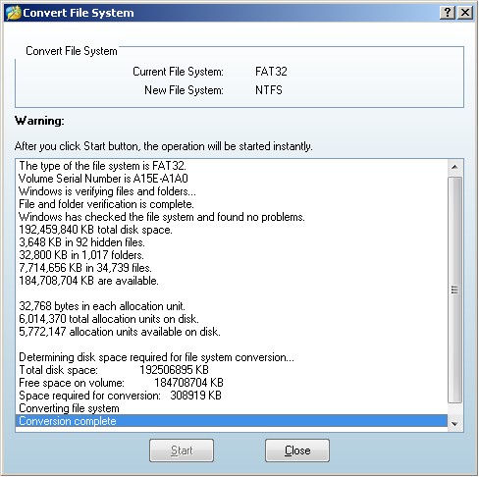The width and height of the screenshot is (479, 477).
Task: Open the help question mark button
Action: (448, 13)
